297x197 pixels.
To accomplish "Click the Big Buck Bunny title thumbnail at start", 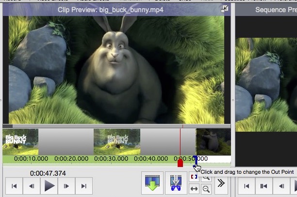I will click(x=20, y=142).
